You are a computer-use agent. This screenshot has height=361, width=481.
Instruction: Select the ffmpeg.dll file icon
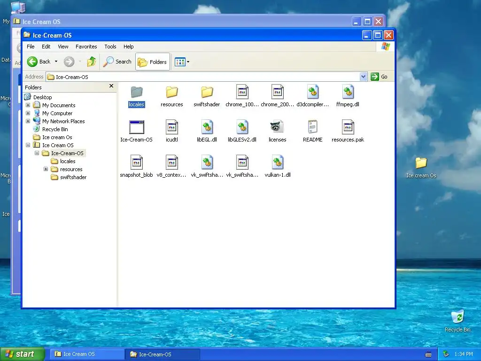(x=348, y=92)
